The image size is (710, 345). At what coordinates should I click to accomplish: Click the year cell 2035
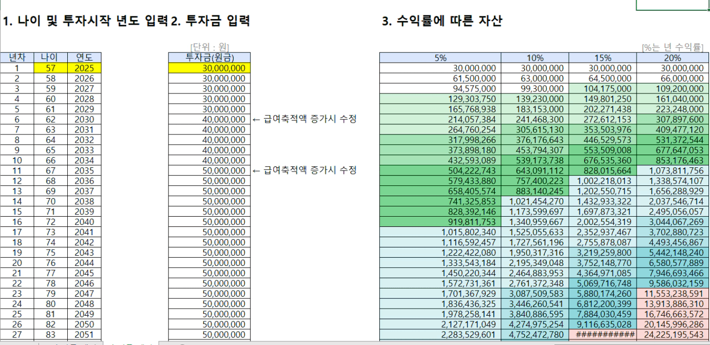pos(84,170)
